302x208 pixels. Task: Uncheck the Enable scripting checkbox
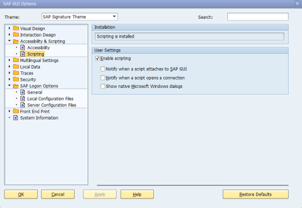pos(97,58)
